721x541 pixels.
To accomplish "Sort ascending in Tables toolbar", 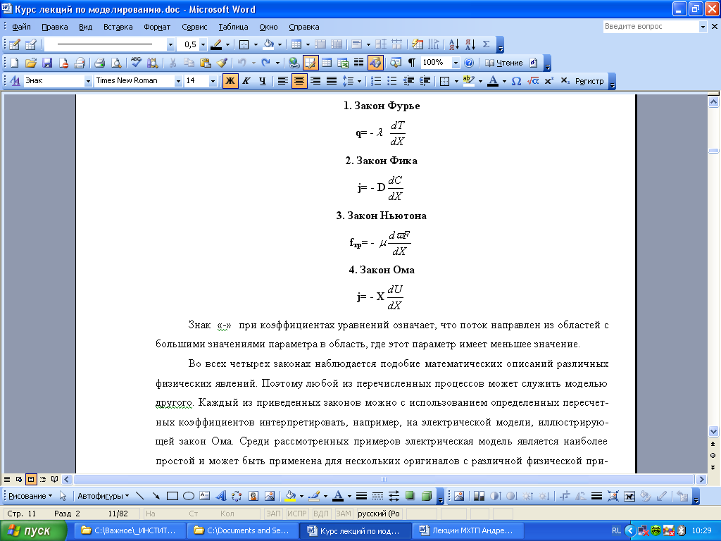I will (x=454, y=44).
